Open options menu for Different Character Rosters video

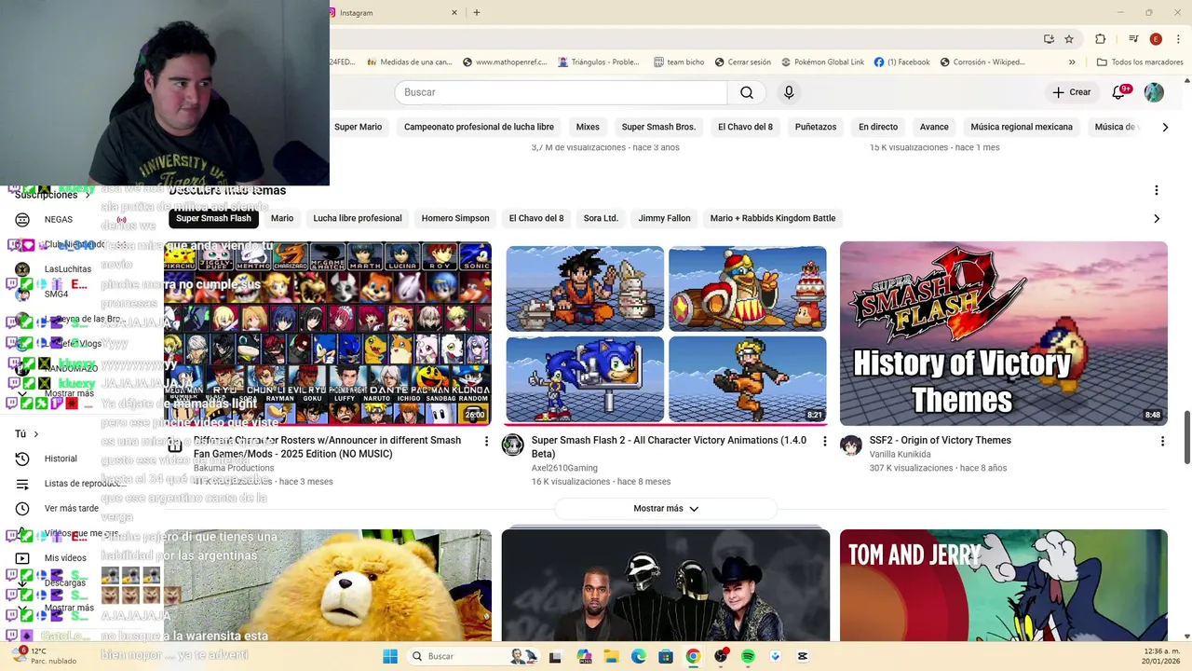(x=486, y=441)
